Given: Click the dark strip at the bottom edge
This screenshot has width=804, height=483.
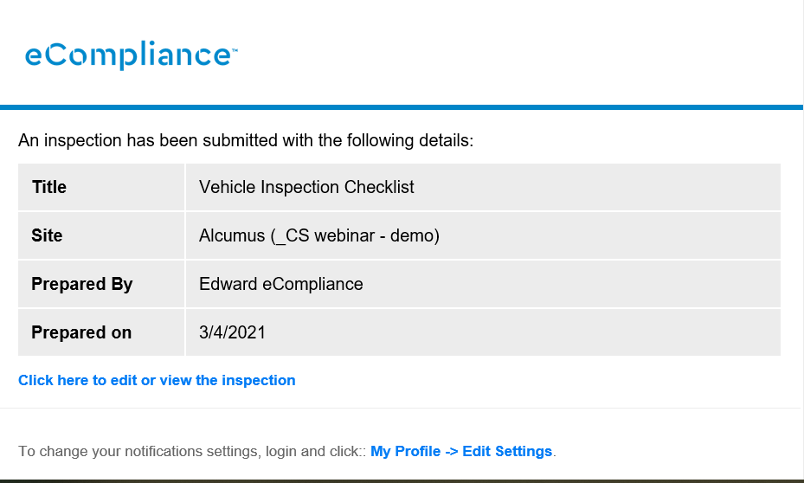Looking at the screenshot, I should click(402, 481).
